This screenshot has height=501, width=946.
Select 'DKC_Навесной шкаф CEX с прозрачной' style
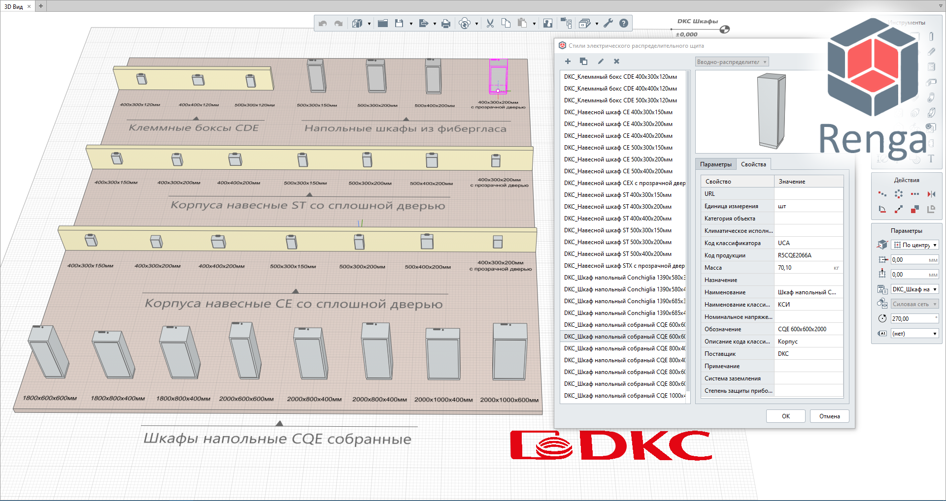[623, 183]
